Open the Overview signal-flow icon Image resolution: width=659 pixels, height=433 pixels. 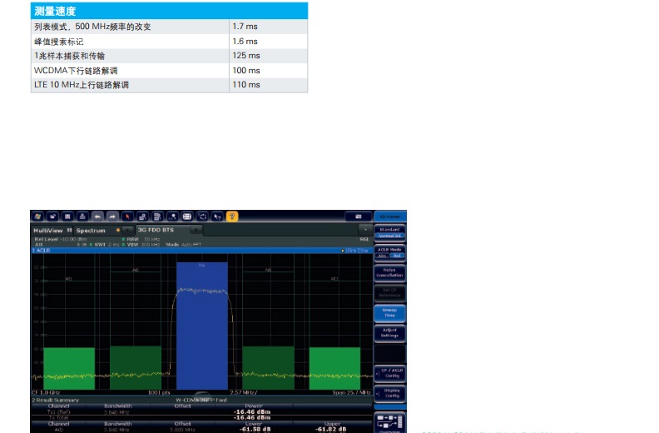[389, 421]
